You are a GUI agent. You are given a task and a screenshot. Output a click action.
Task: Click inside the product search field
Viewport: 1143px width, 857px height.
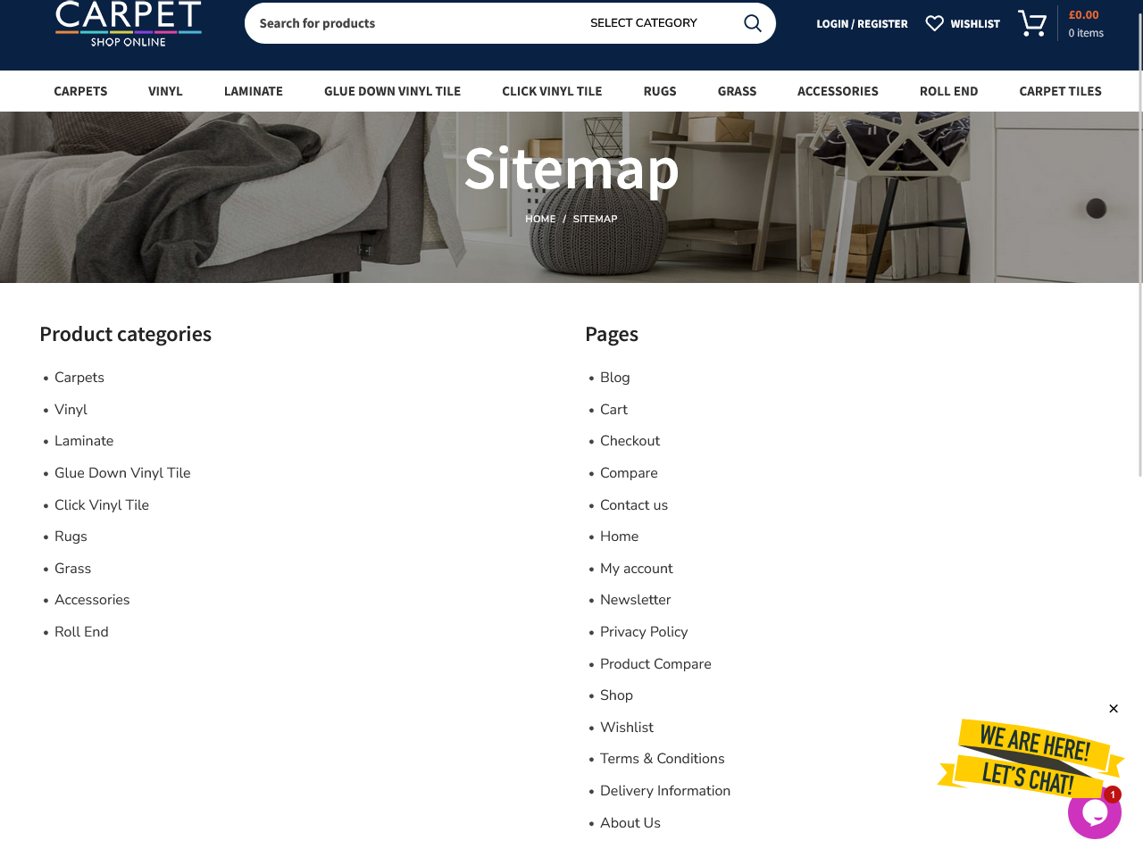(411, 23)
